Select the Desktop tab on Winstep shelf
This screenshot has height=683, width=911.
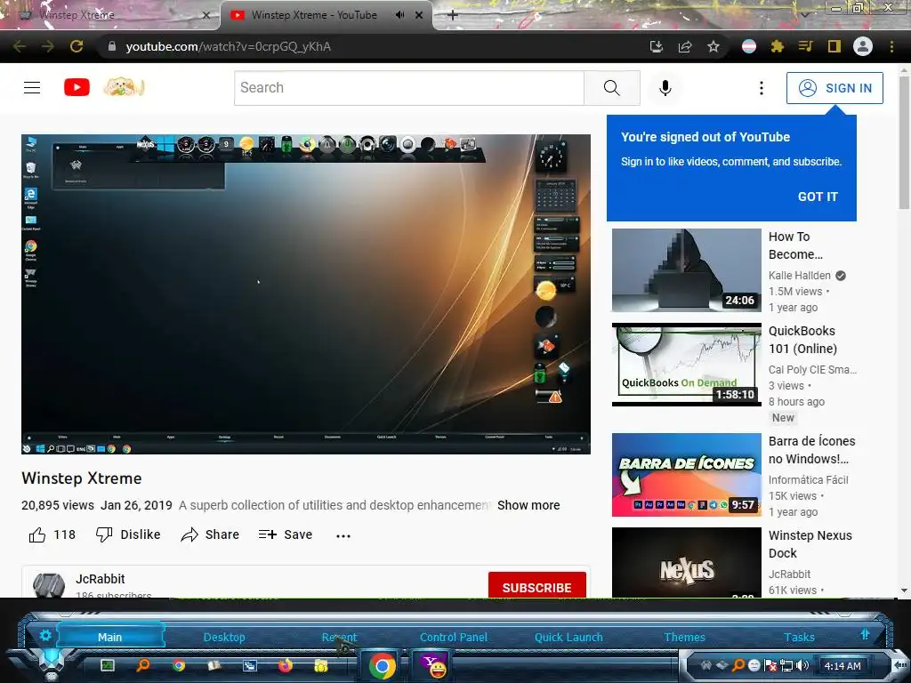pyautogui.click(x=224, y=637)
